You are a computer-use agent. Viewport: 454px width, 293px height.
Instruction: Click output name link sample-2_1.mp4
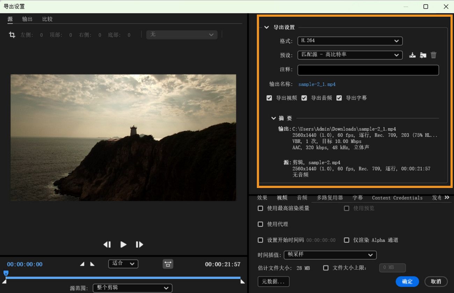pos(317,84)
